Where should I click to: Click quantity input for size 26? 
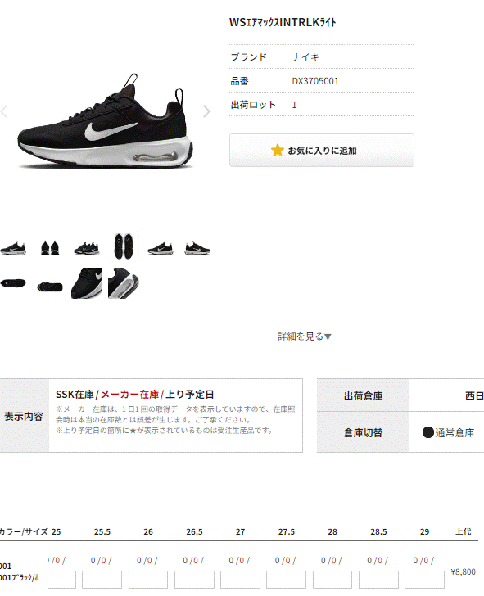(x=148, y=580)
